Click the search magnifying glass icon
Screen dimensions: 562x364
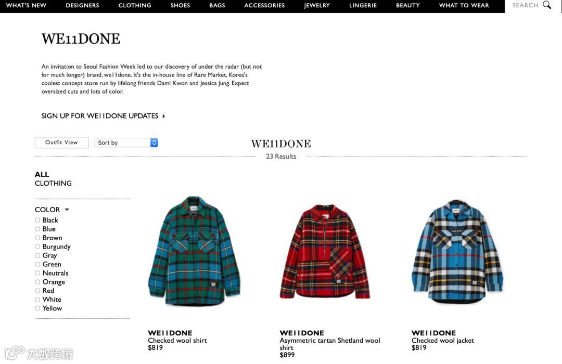click(547, 5)
